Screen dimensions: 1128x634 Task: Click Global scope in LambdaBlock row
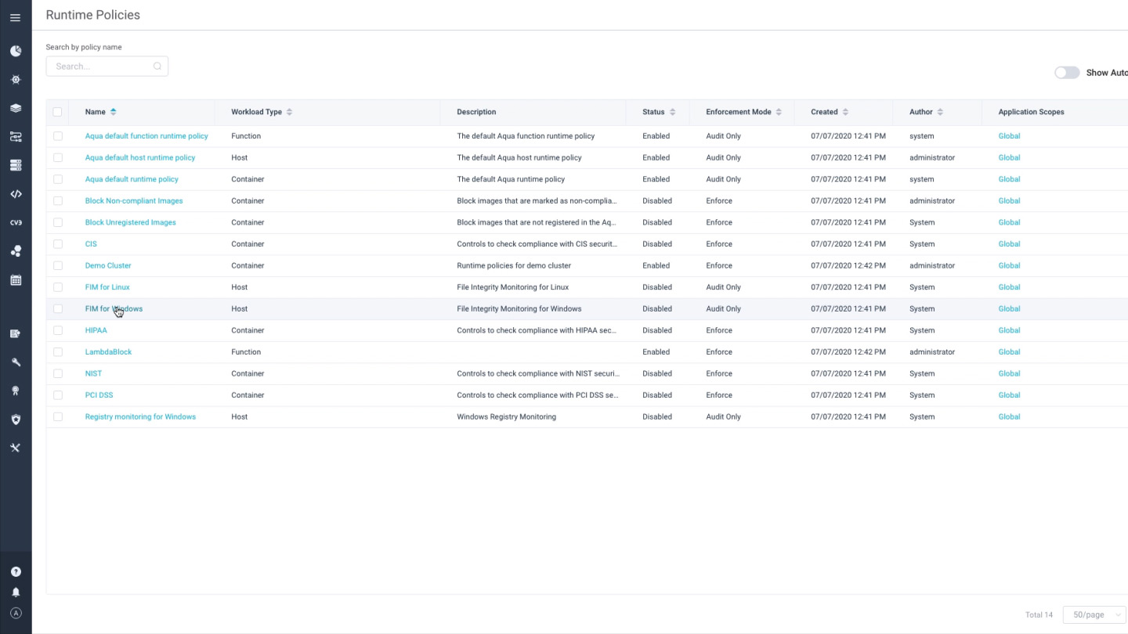[x=1009, y=352]
